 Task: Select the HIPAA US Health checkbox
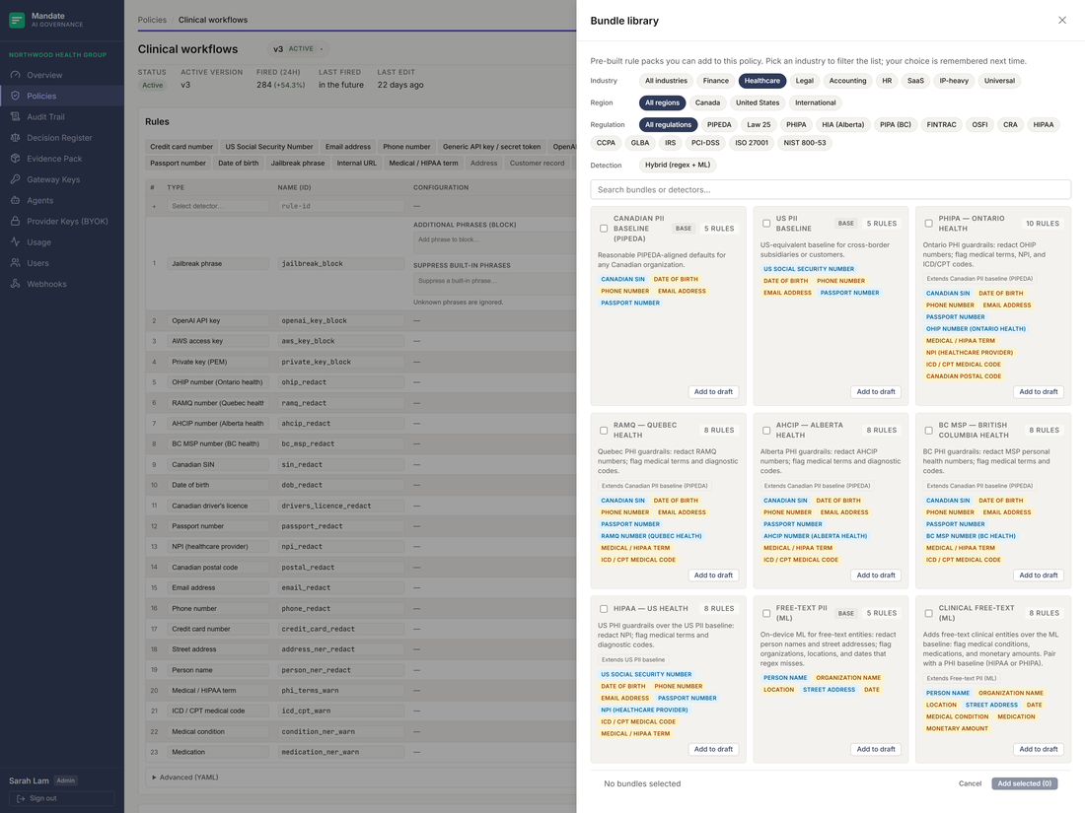coord(604,609)
